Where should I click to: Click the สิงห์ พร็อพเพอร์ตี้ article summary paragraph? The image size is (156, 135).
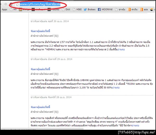tap(92, 122)
